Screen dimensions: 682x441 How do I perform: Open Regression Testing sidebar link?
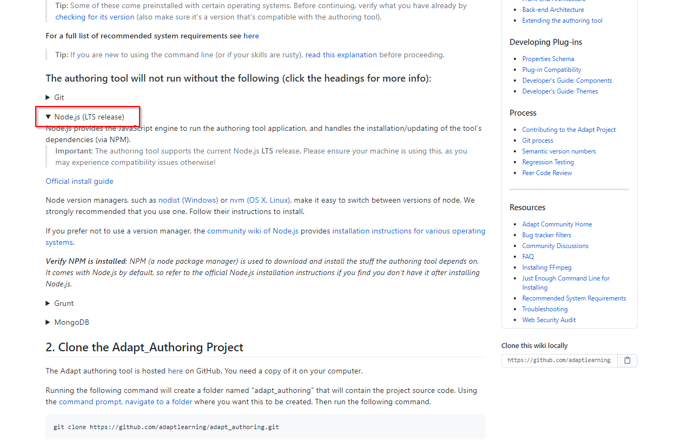click(x=548, y=162)
